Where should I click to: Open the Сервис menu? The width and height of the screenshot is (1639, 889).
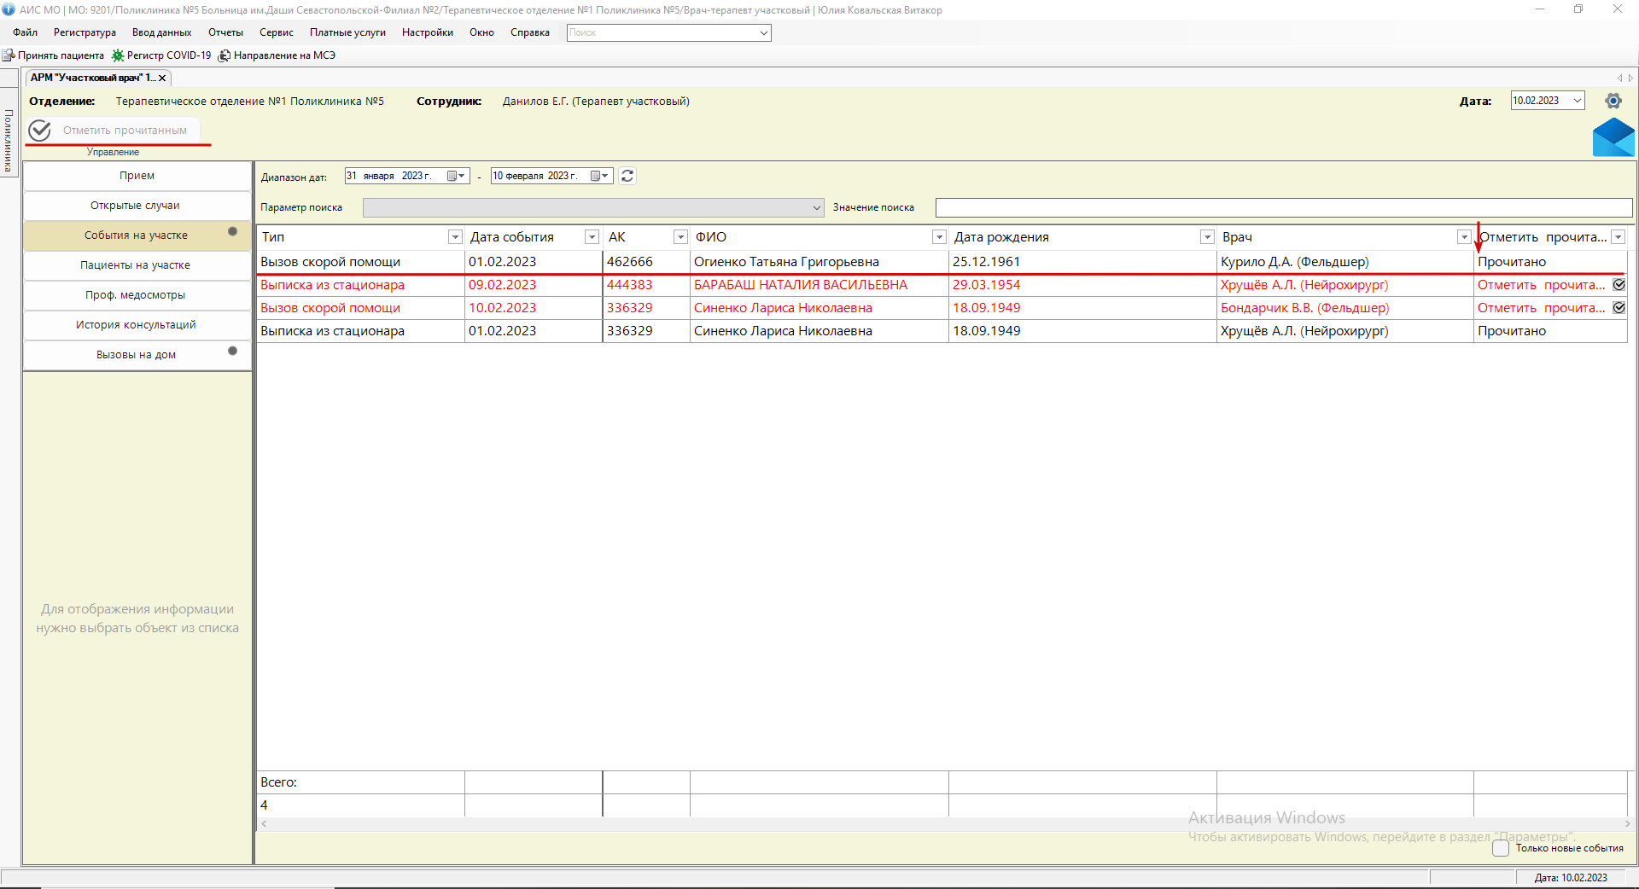coord(277,32)
